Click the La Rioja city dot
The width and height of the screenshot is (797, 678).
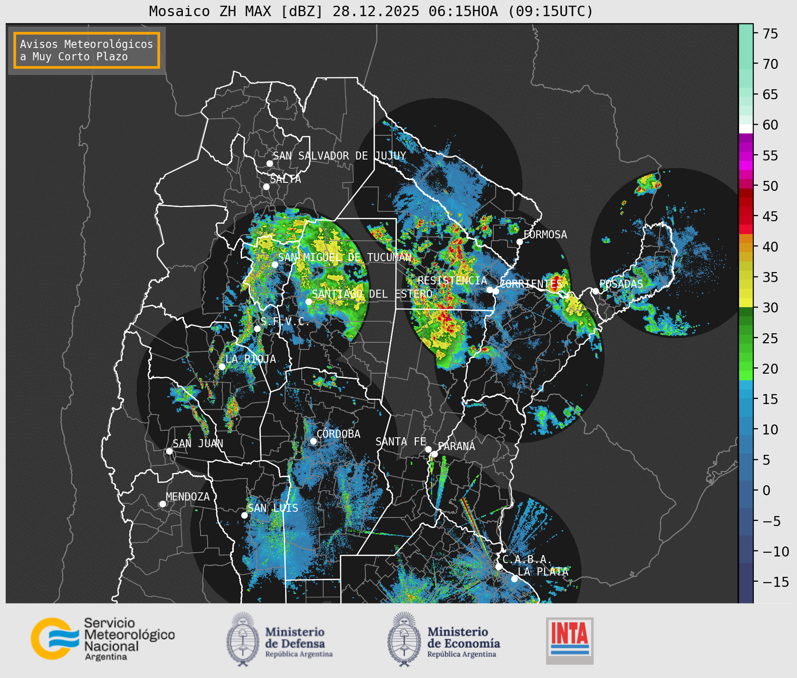(222, 367)
